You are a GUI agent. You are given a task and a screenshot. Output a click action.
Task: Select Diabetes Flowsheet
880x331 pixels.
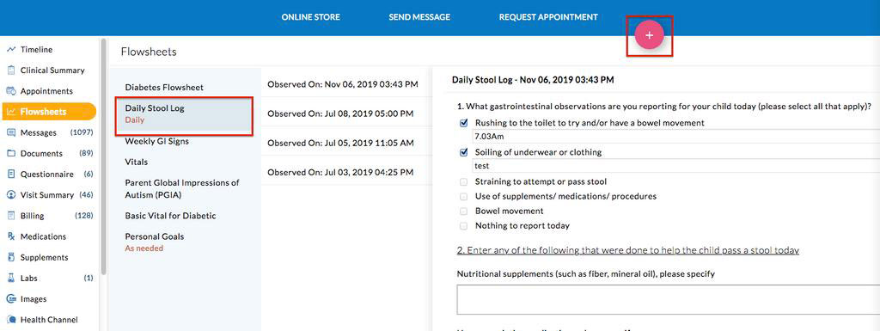pyautogui.click(x=164, y=88)
